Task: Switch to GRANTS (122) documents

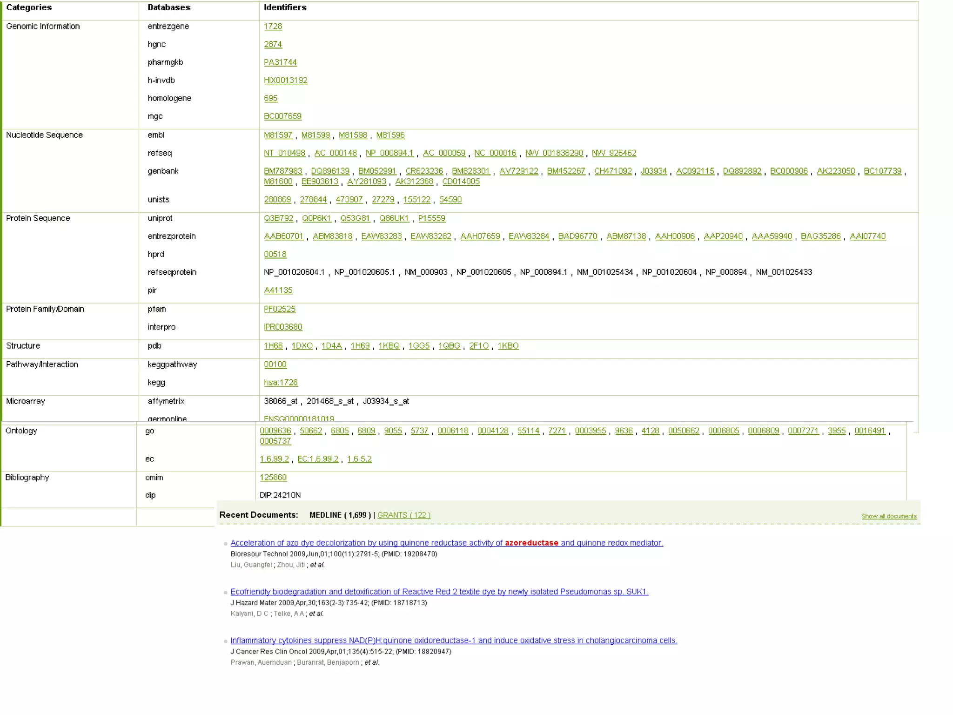Action: tap(403, 515)
